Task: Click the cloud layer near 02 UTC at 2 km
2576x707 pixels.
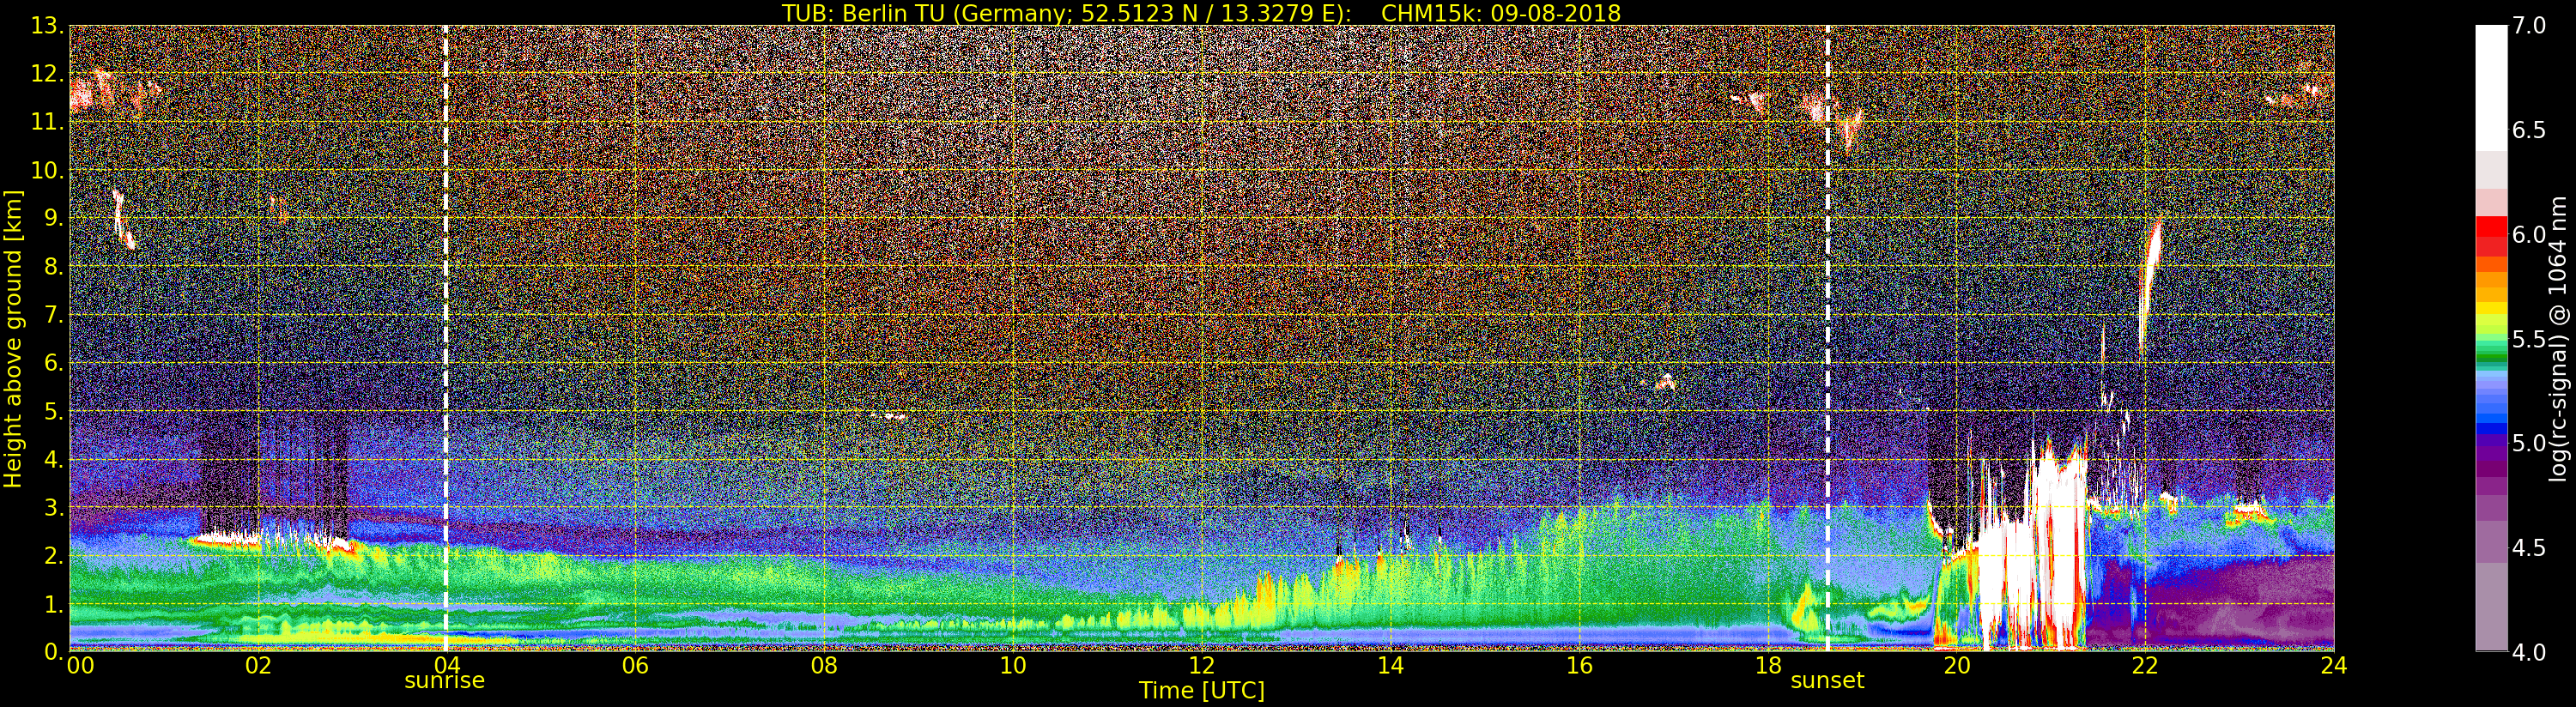Action: coord(275,541)
